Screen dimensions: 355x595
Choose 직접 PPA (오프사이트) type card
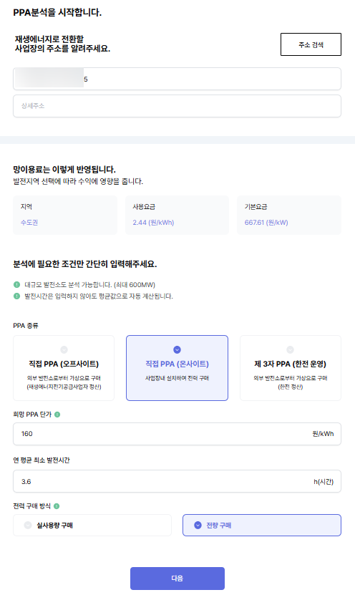64,368
